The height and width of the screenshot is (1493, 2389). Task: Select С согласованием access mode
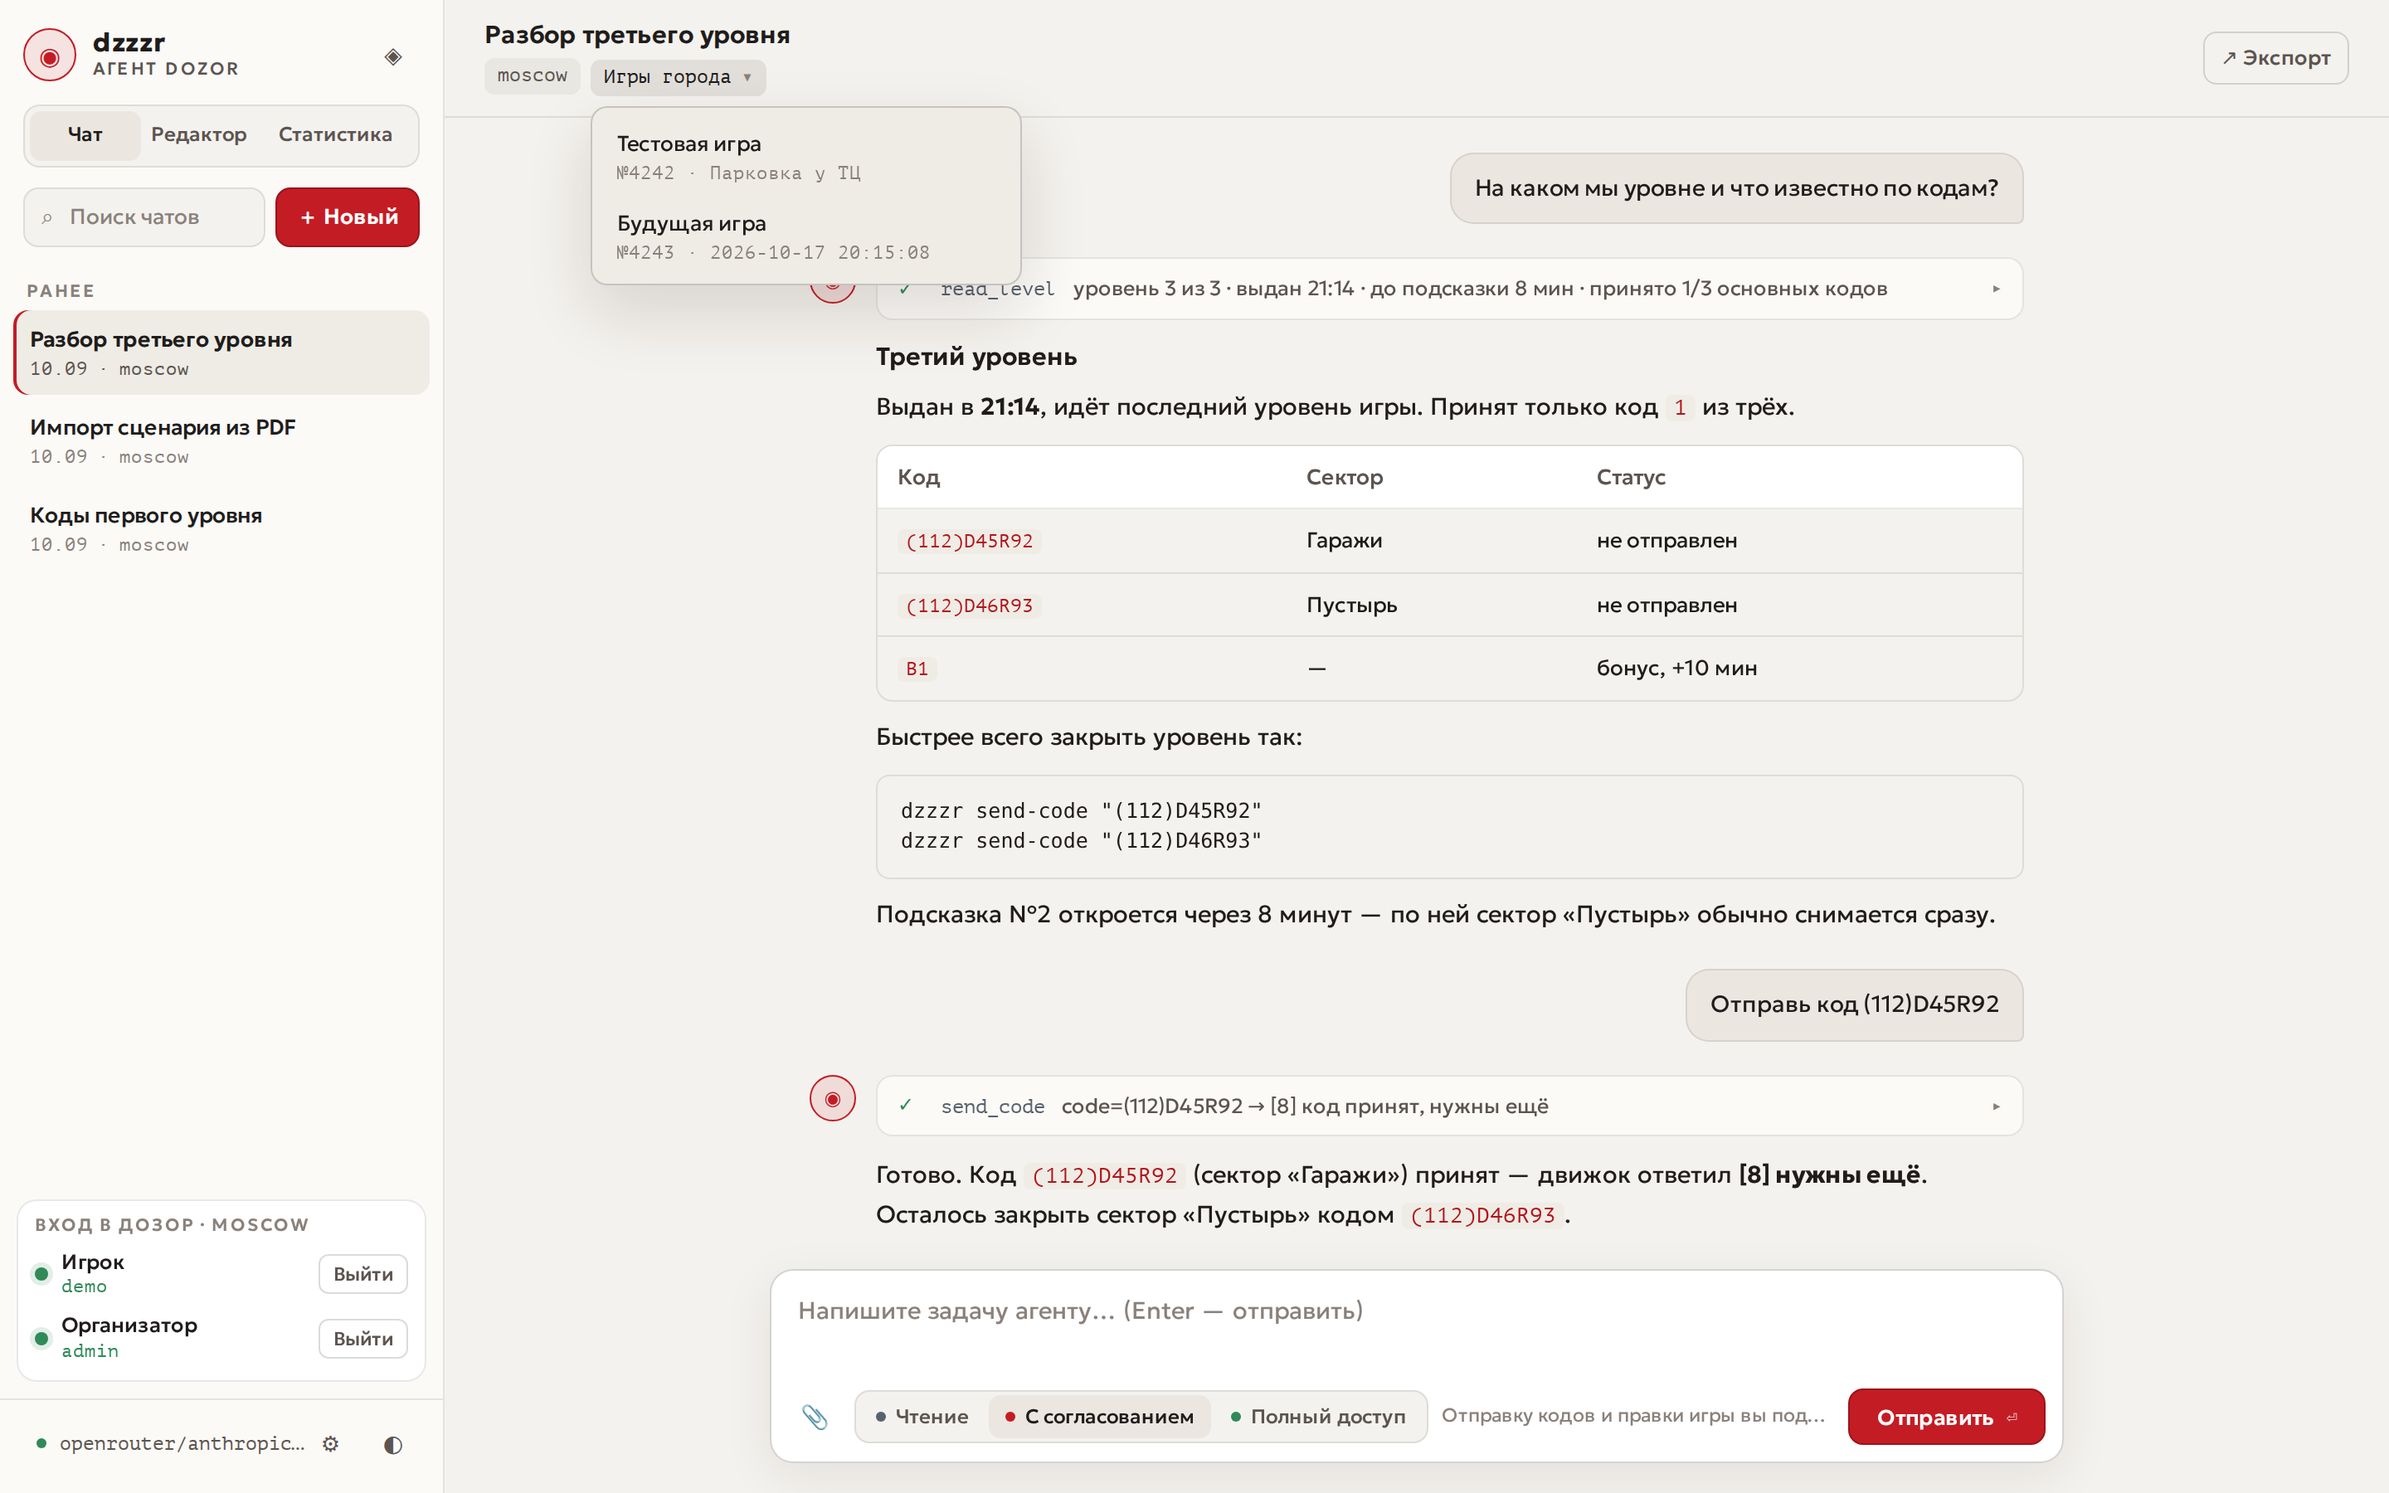pyautogui.click(x=1099, y=1416)
